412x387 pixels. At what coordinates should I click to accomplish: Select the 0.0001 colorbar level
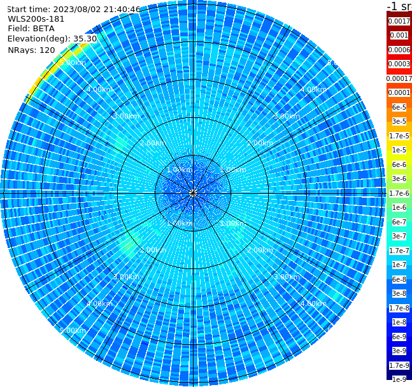tap(399, 92)
